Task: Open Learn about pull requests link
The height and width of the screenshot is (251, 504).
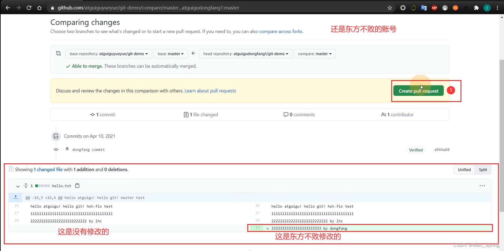Action: [x=210, y=91]
